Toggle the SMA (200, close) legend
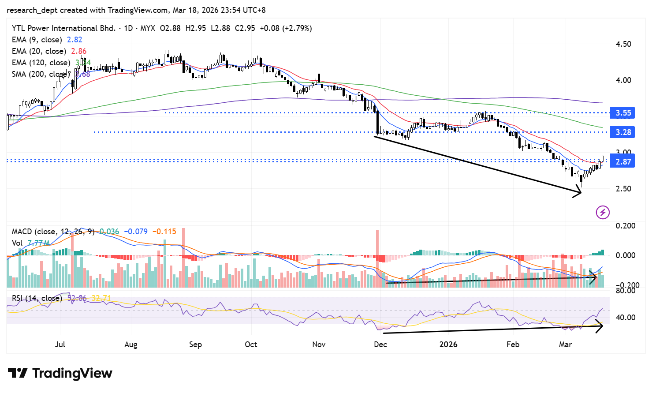Screen dimensions: 652x393 coord(41,74)
